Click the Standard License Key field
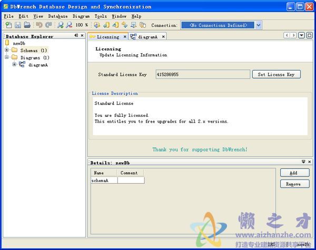This screenshot has height=250, width=316. pos(203,74)
